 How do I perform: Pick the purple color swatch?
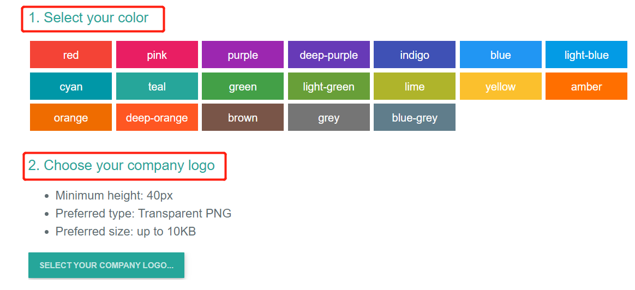pos(243,55)
